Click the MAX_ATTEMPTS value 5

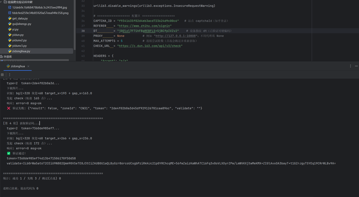pyautogui.click(x=122, y=41)
